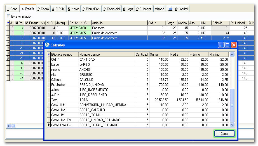
Task: Click the Cd. Art. column header
Action: (x=80, y=23)
